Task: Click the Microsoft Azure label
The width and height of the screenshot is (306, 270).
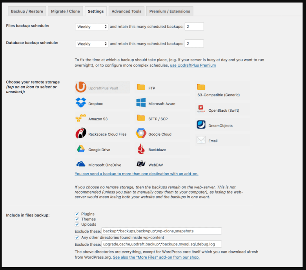Action: [x=162, y=104]
